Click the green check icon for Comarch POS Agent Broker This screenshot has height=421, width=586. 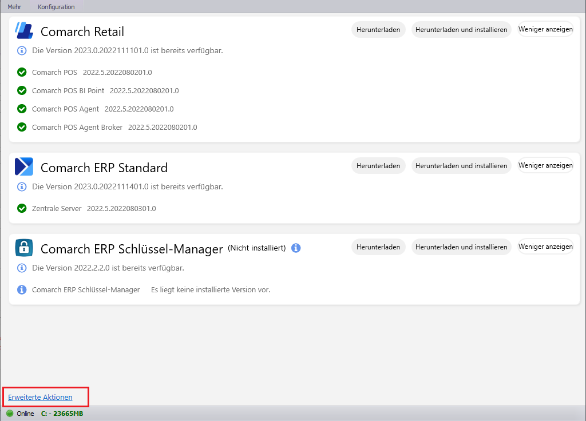coord(22,127)
